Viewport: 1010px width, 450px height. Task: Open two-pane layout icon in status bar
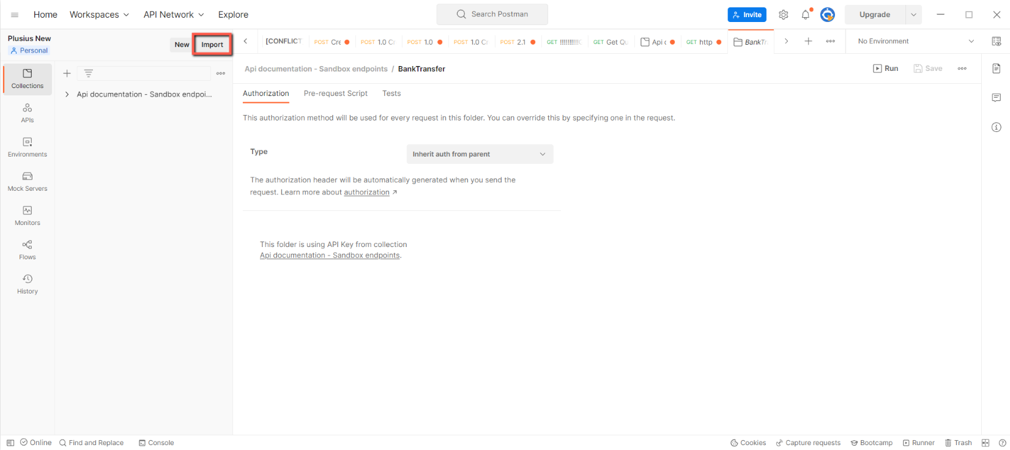[986, 443]
